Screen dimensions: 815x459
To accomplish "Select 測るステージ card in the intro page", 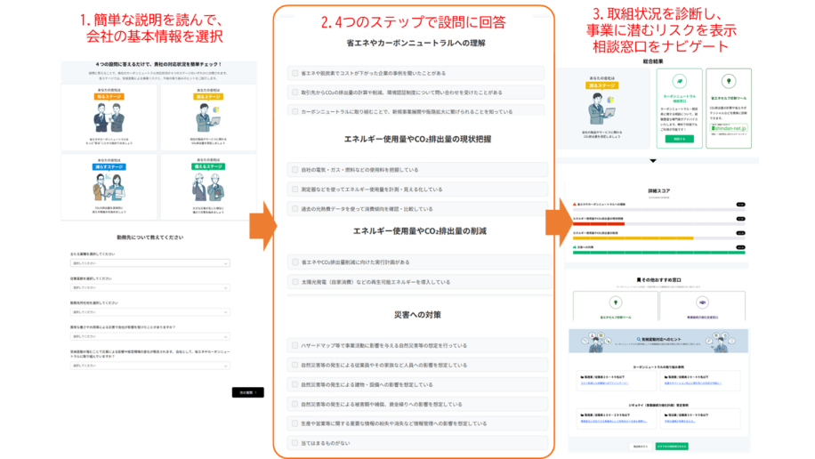I will [x=208, y=118].
